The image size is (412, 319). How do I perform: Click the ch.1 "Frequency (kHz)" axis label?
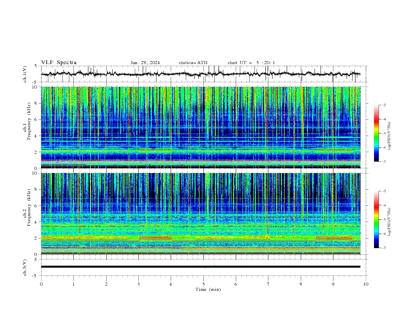click(x=29, y=121)
